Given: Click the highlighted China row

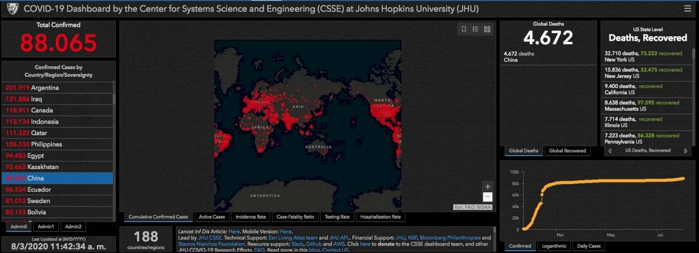Looking at the screenshot, I should tap(58, 178).
